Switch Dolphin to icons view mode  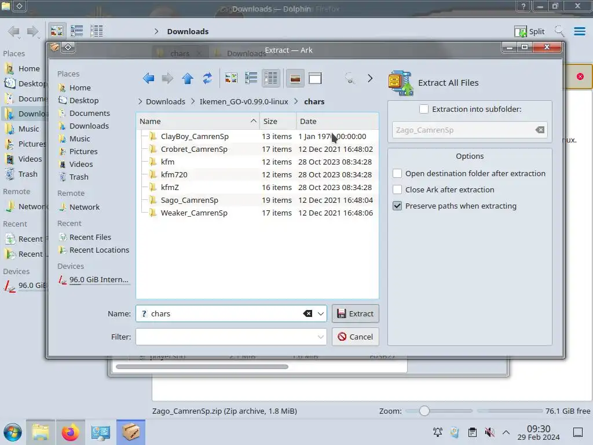(x=57, y=31)
